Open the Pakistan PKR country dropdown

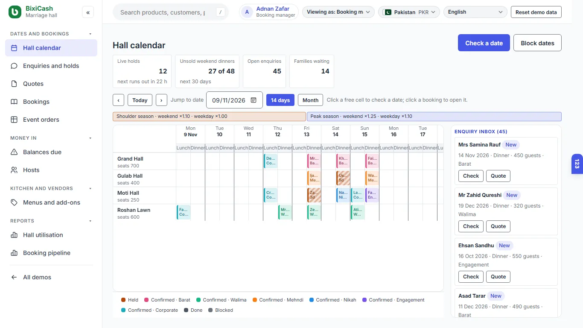click(x=409, y=12)
